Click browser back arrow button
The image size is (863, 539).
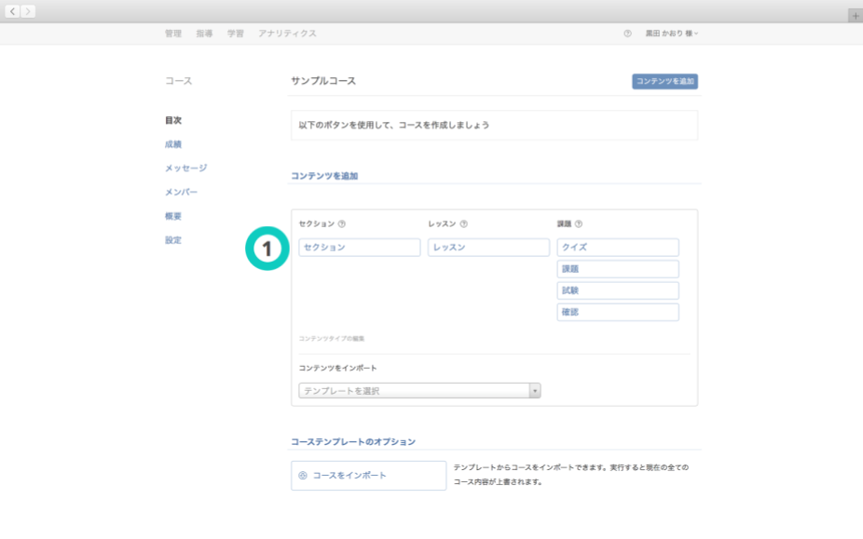(13, 11)
